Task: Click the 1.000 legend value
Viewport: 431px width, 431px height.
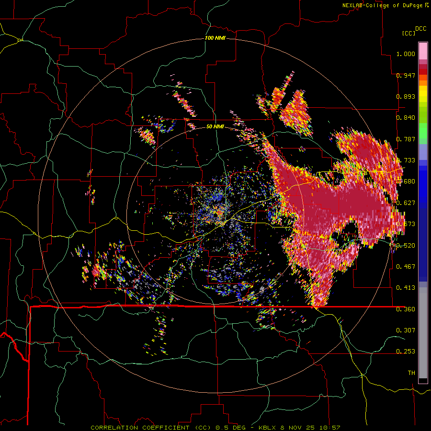Action: (x=406, y=54)
